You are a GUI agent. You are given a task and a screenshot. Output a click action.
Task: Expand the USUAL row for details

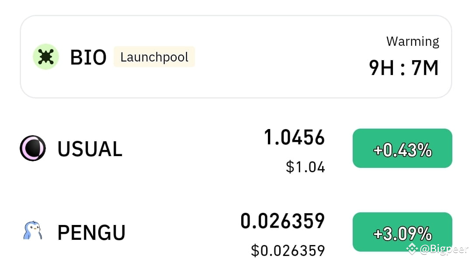coord(175,148)
